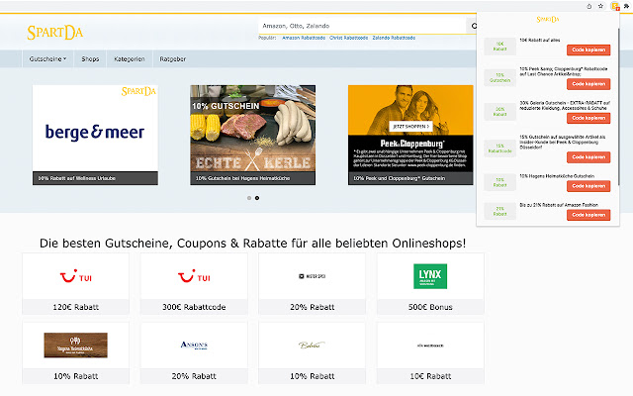633x396 pixels.
Task: Open the LYNX logo card
Action: tap(430, 276)
